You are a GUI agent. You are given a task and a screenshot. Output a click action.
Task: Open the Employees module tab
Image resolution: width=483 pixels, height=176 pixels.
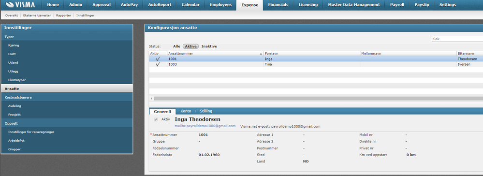pyautogui.click(x=220, y=5)
